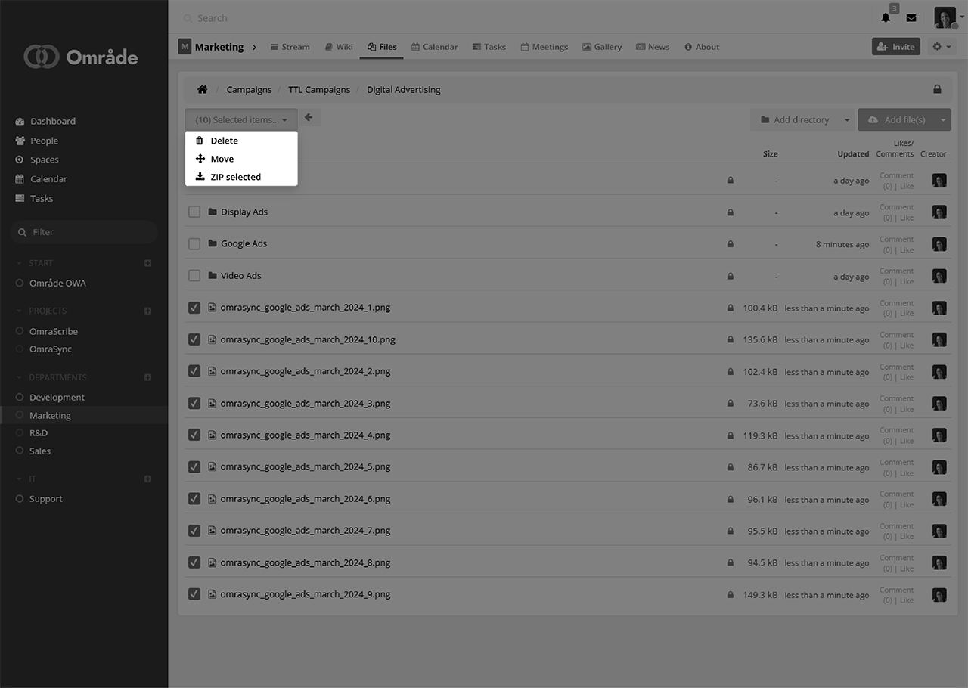Switch to the Wiki tab

pos(339,47)
